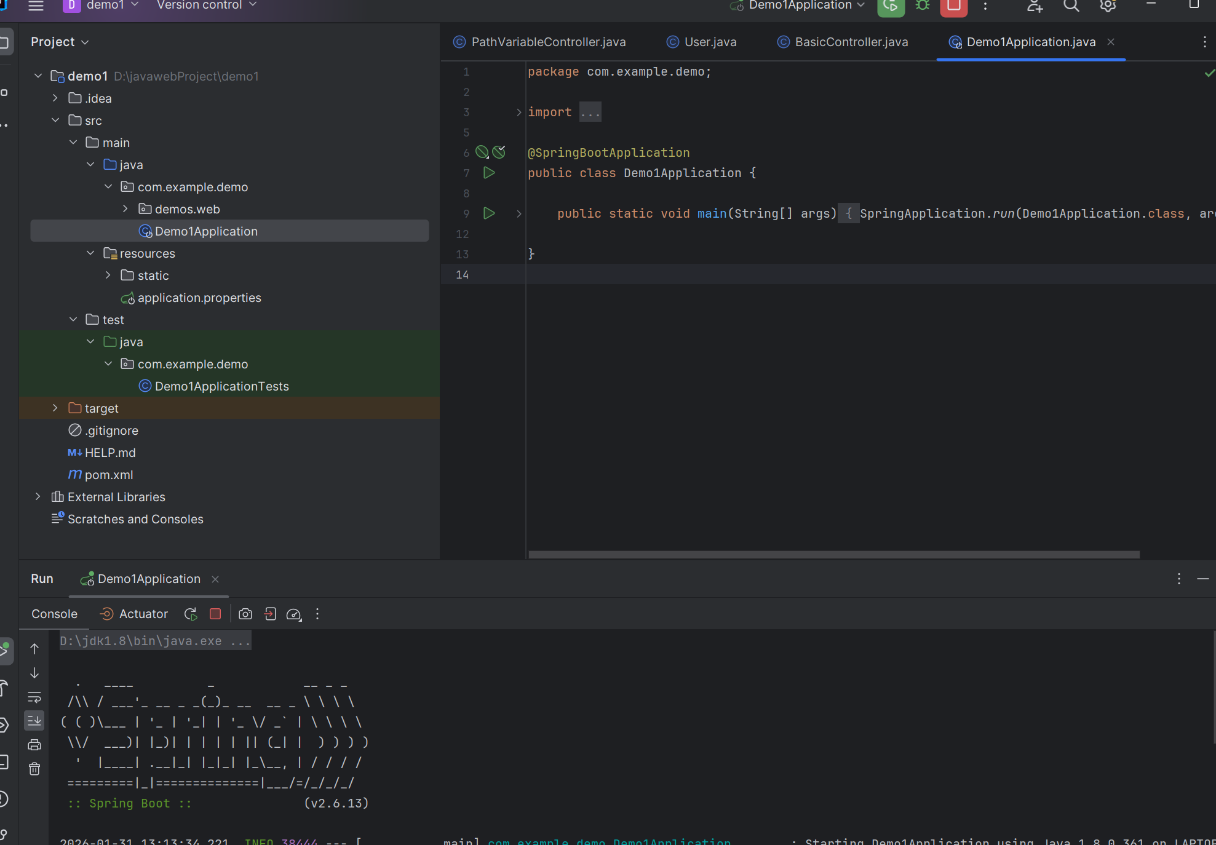The image size is (1216, 845).
Task: Close the Demo1Application run tab
Action: pos(215,579)
